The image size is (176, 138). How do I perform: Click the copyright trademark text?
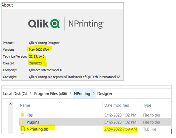pyautogui.click(x=75, y=77)
